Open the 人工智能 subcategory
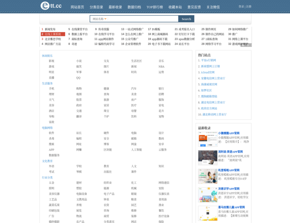 pos(137,149)
